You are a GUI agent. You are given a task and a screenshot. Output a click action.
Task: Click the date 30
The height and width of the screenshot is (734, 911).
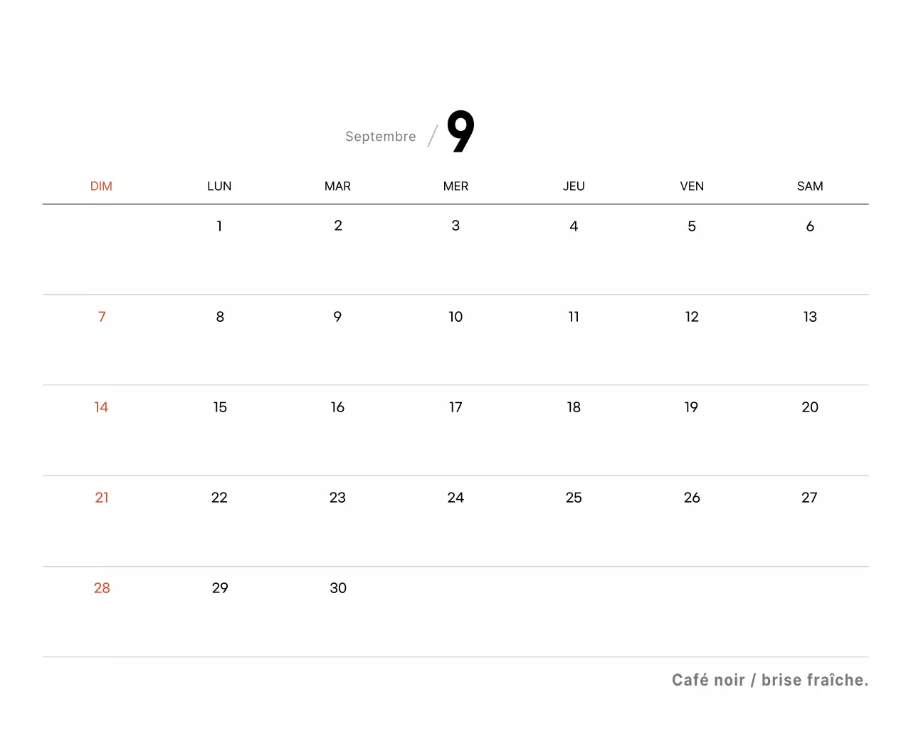337,588
